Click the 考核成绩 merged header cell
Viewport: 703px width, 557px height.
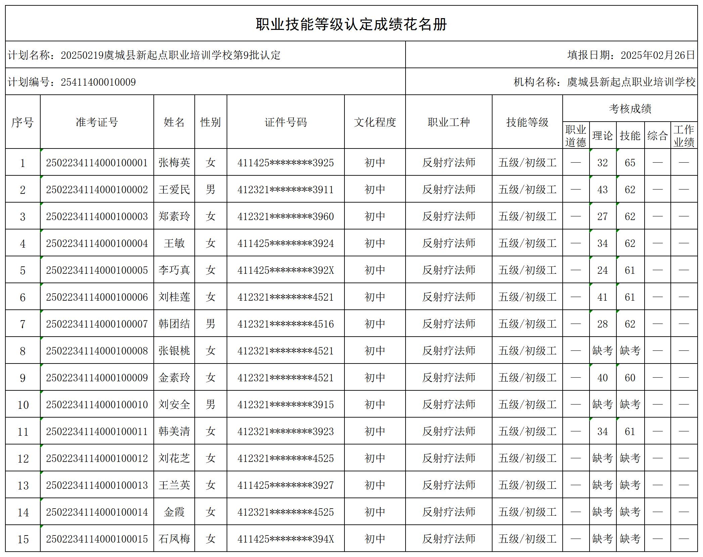point(631,108)
